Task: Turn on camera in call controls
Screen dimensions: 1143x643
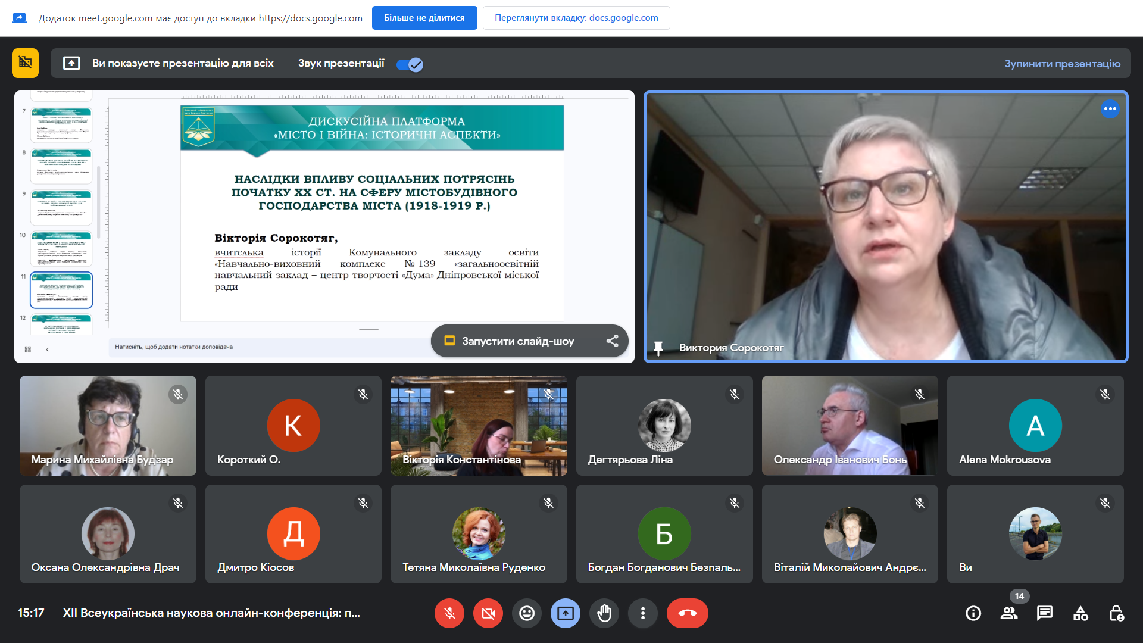Action: pyautogui.click(x=488, y=613)
